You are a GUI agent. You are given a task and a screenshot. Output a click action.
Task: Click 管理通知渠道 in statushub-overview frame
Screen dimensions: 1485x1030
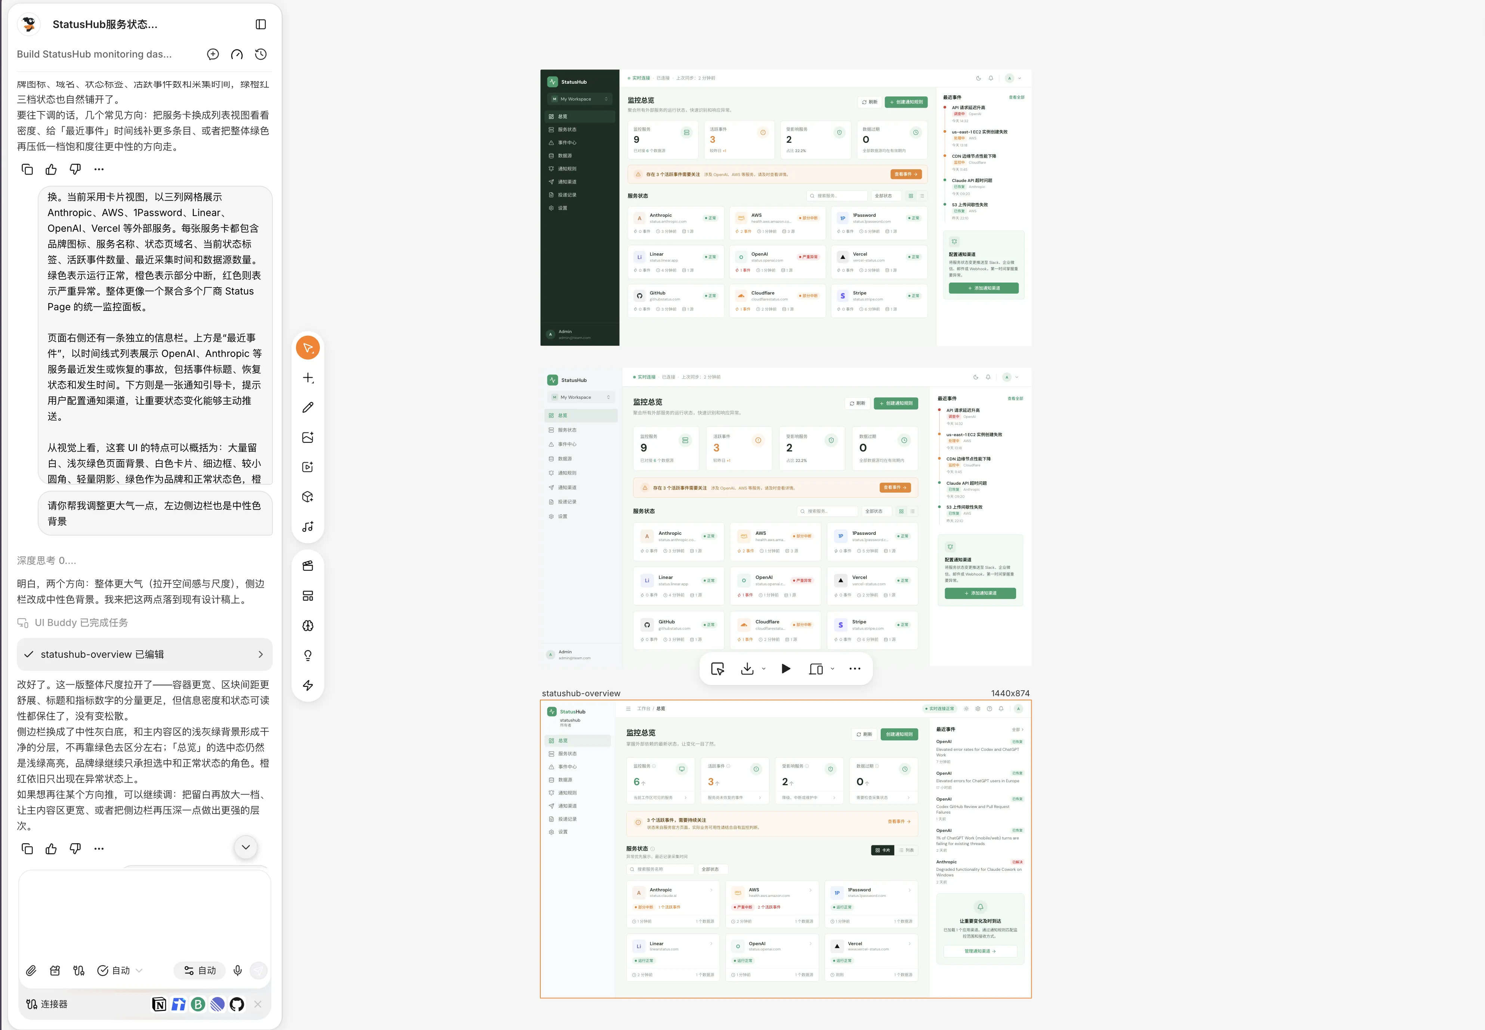pos(980,951)
